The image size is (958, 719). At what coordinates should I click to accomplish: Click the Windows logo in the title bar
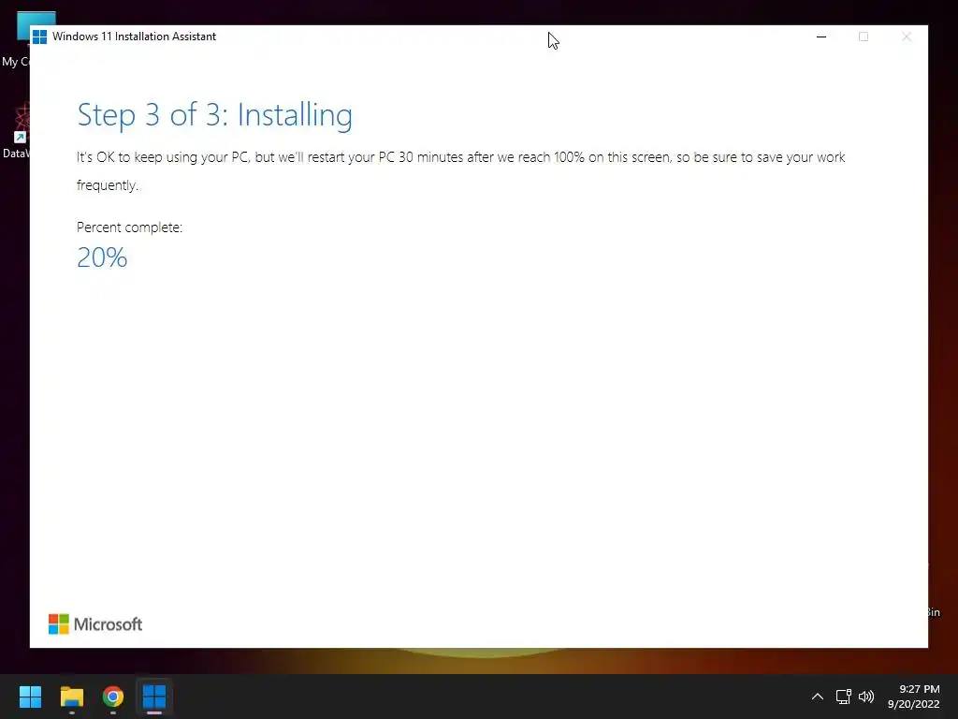click(x=39, y=37)
